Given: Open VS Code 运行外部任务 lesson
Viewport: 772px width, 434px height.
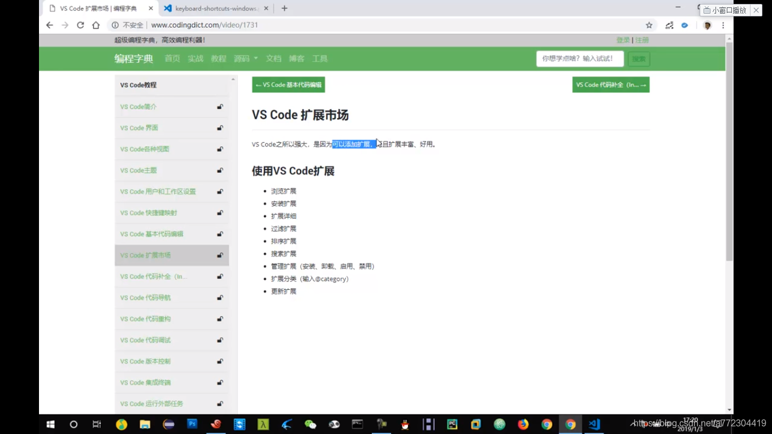Looking at the screenshot, I should (x=151, y=404).
